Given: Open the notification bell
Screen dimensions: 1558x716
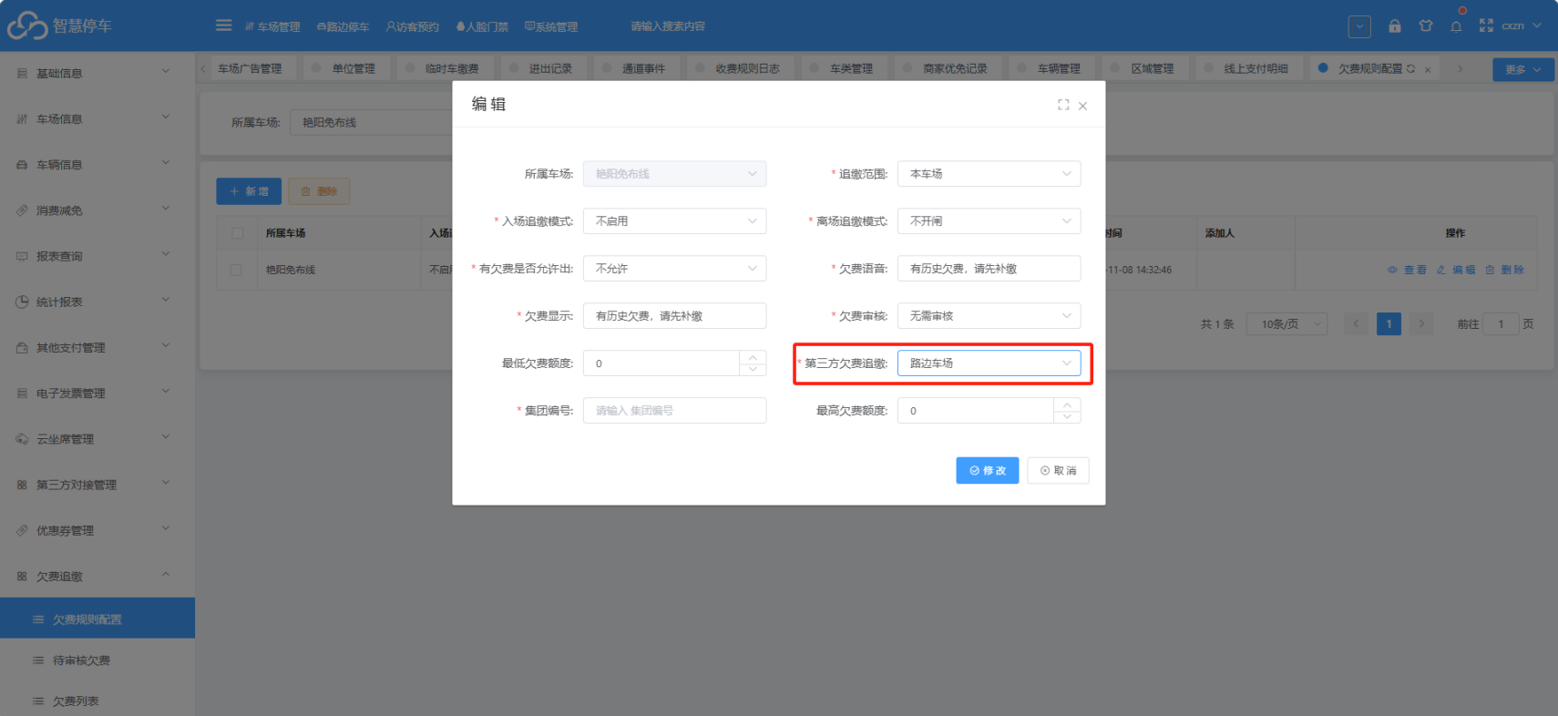Looking at the screenshot, I should (x=1456, y=26).
